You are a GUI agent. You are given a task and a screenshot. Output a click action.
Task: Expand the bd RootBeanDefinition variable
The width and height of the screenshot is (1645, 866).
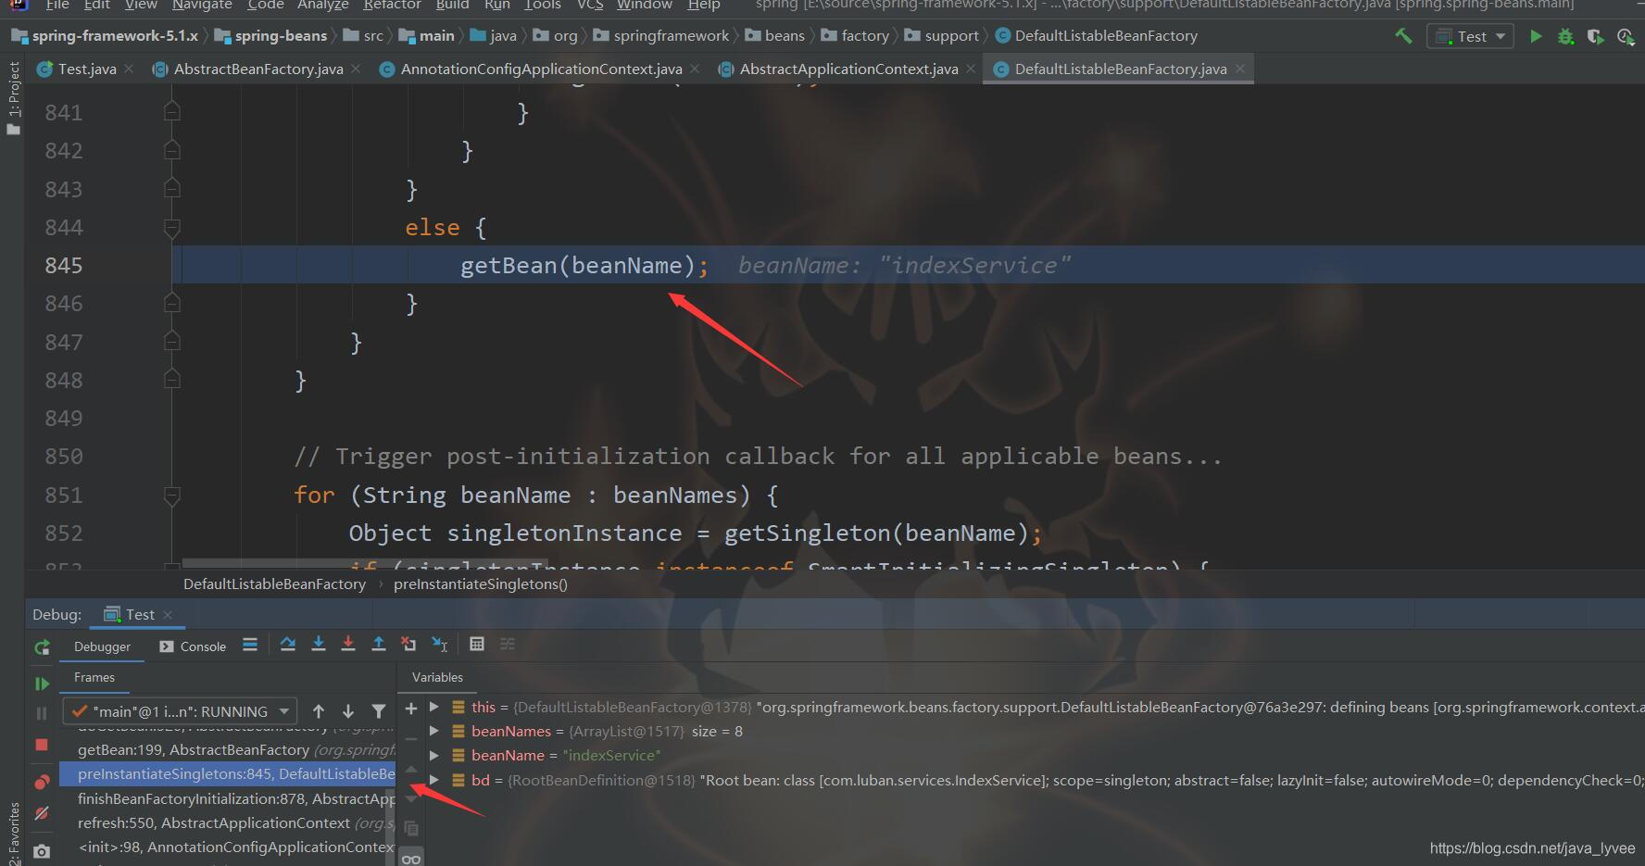click(433, 780)
